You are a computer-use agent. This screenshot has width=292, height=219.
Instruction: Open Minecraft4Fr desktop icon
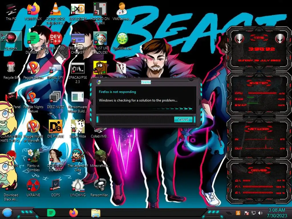100,158
